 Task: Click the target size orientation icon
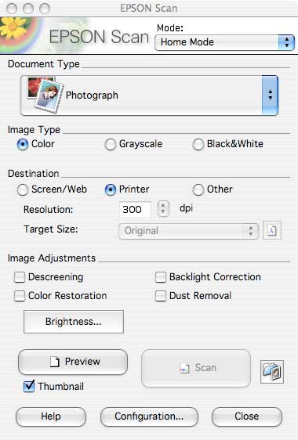click(272, 230)
